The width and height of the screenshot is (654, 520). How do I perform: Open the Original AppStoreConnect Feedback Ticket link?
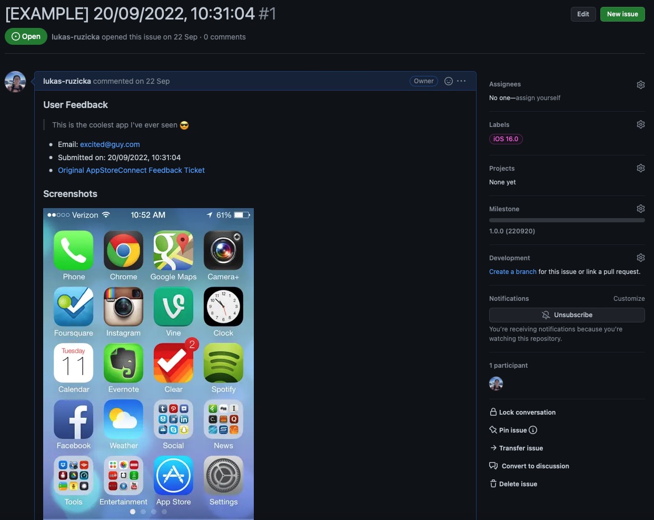131,170
